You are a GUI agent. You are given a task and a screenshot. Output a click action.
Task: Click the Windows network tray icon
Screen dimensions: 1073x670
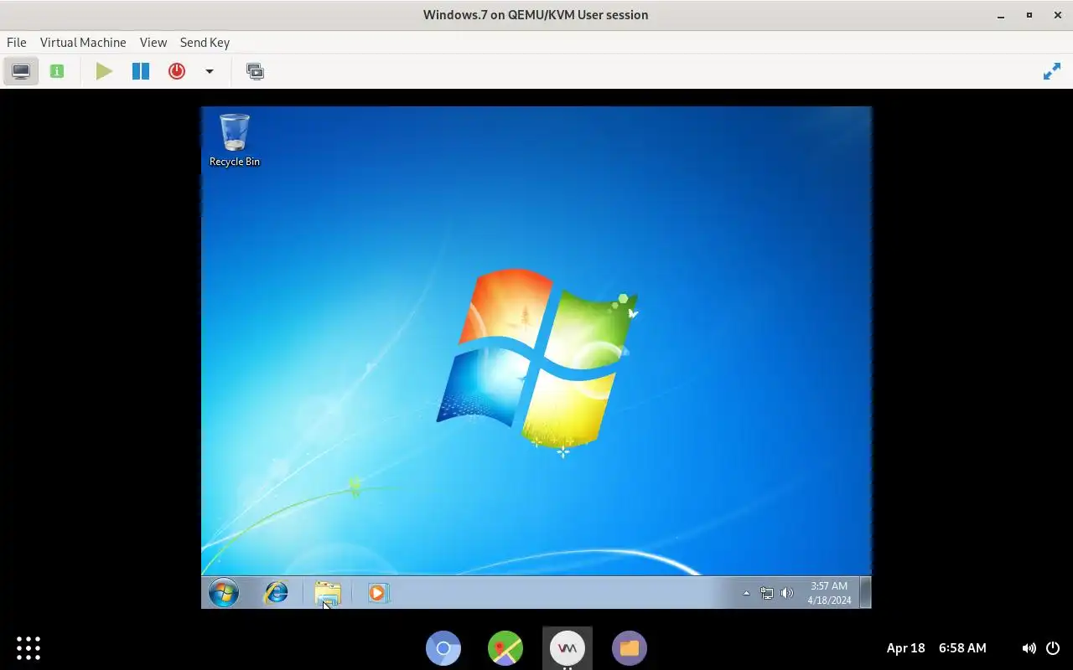click(766, 593)
